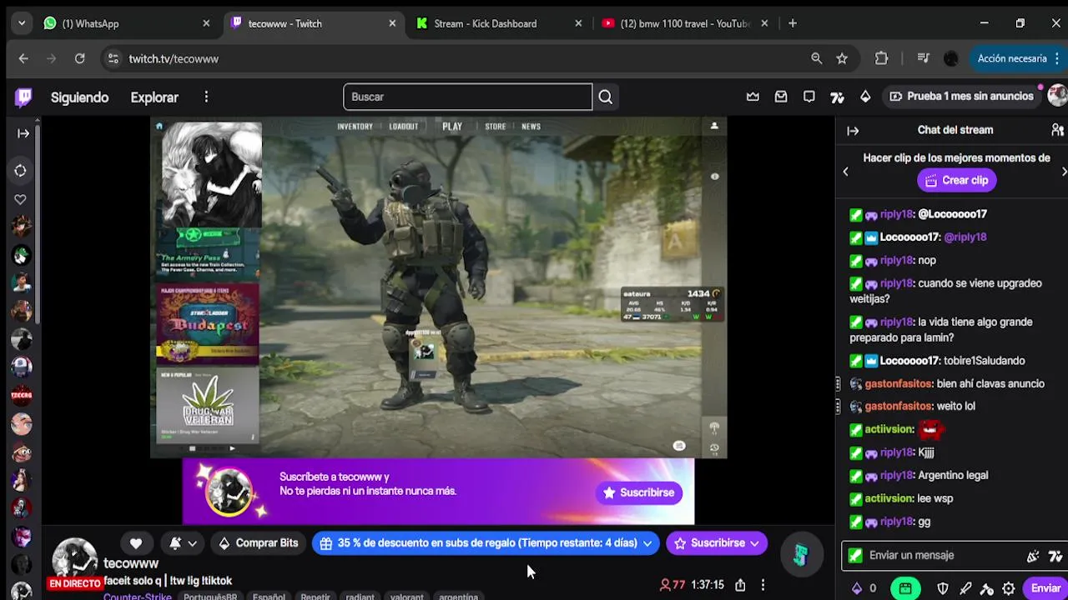Viewport: 1068px width, 600px height.
Task: Click the heart icon in left sidebar
Action: 21,199
